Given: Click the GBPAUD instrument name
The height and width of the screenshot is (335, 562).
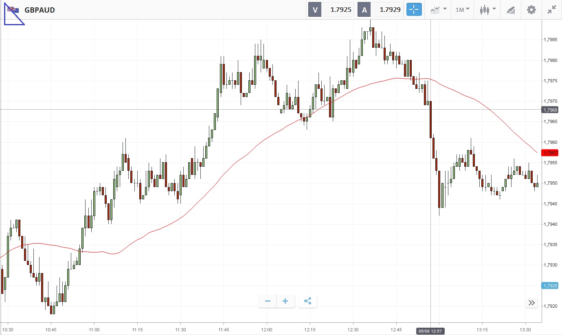Looking at the screenshot, I should (x=40, y=10).
